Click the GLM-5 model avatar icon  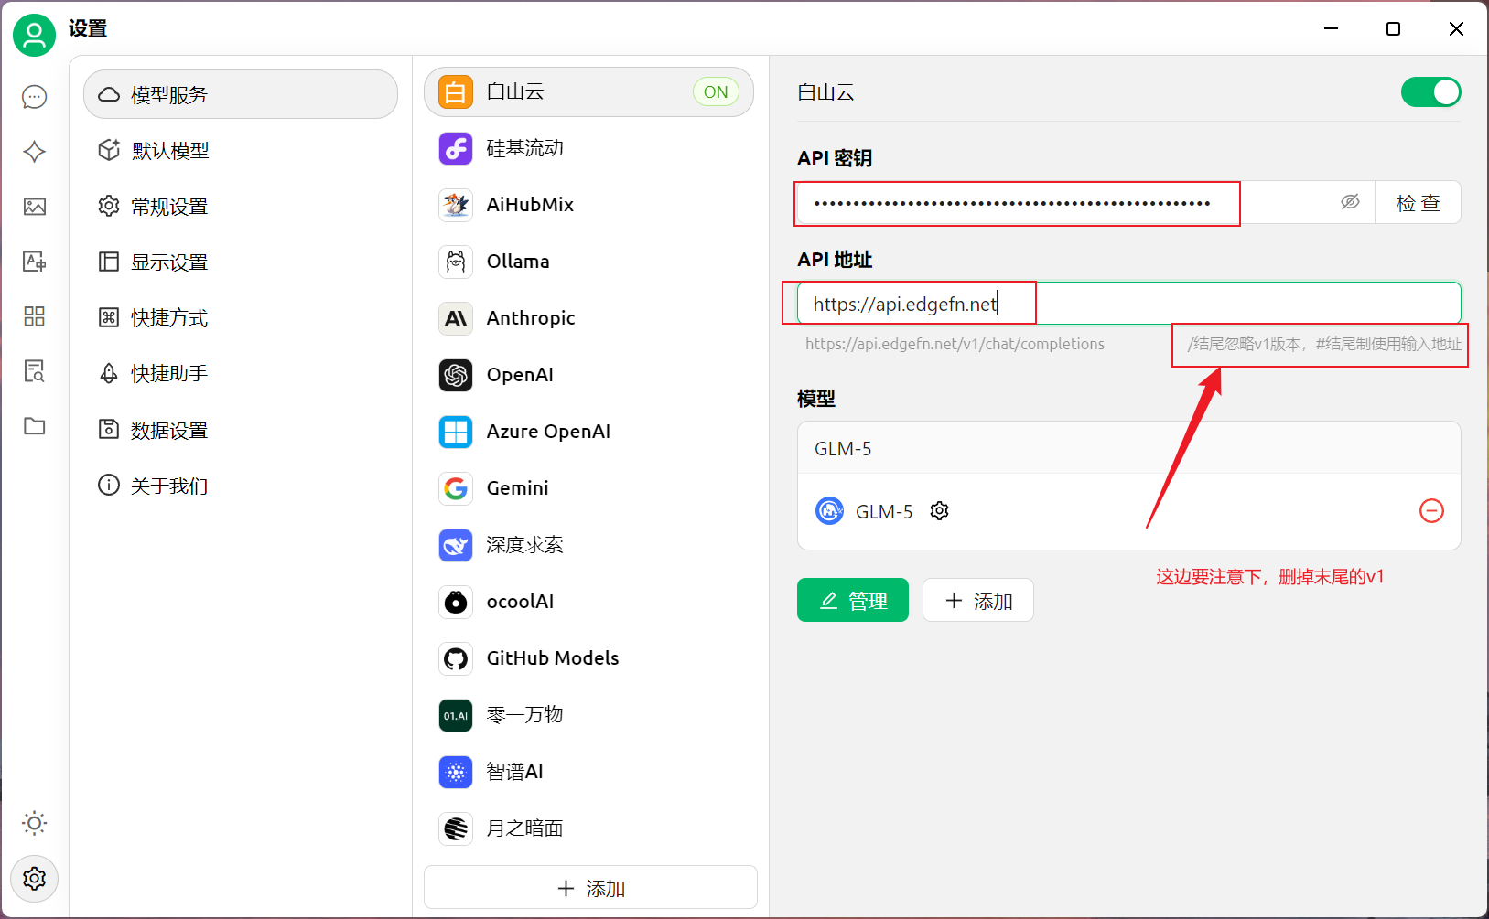[x=829, y=510]
